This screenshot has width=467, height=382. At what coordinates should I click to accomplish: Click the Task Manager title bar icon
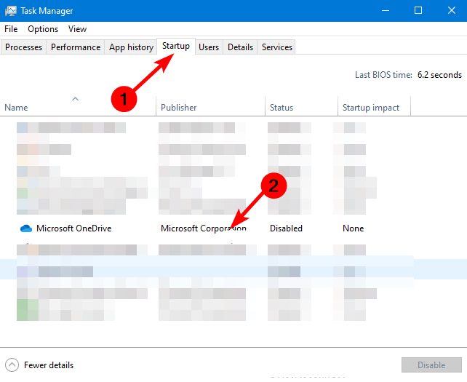pos(11,10)
